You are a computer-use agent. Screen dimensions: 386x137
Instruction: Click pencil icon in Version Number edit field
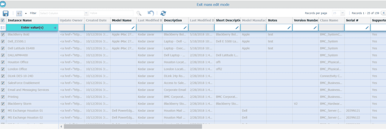pyautogui.click(x=315, y=28)
